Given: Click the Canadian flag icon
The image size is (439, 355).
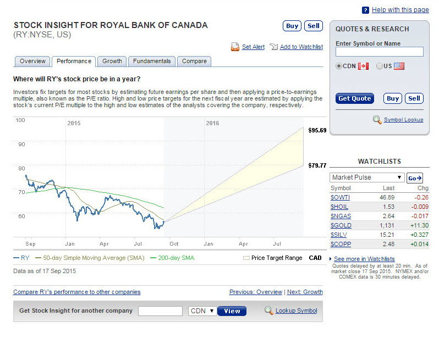Looking at the screenshot, I should tap(363, 66).
